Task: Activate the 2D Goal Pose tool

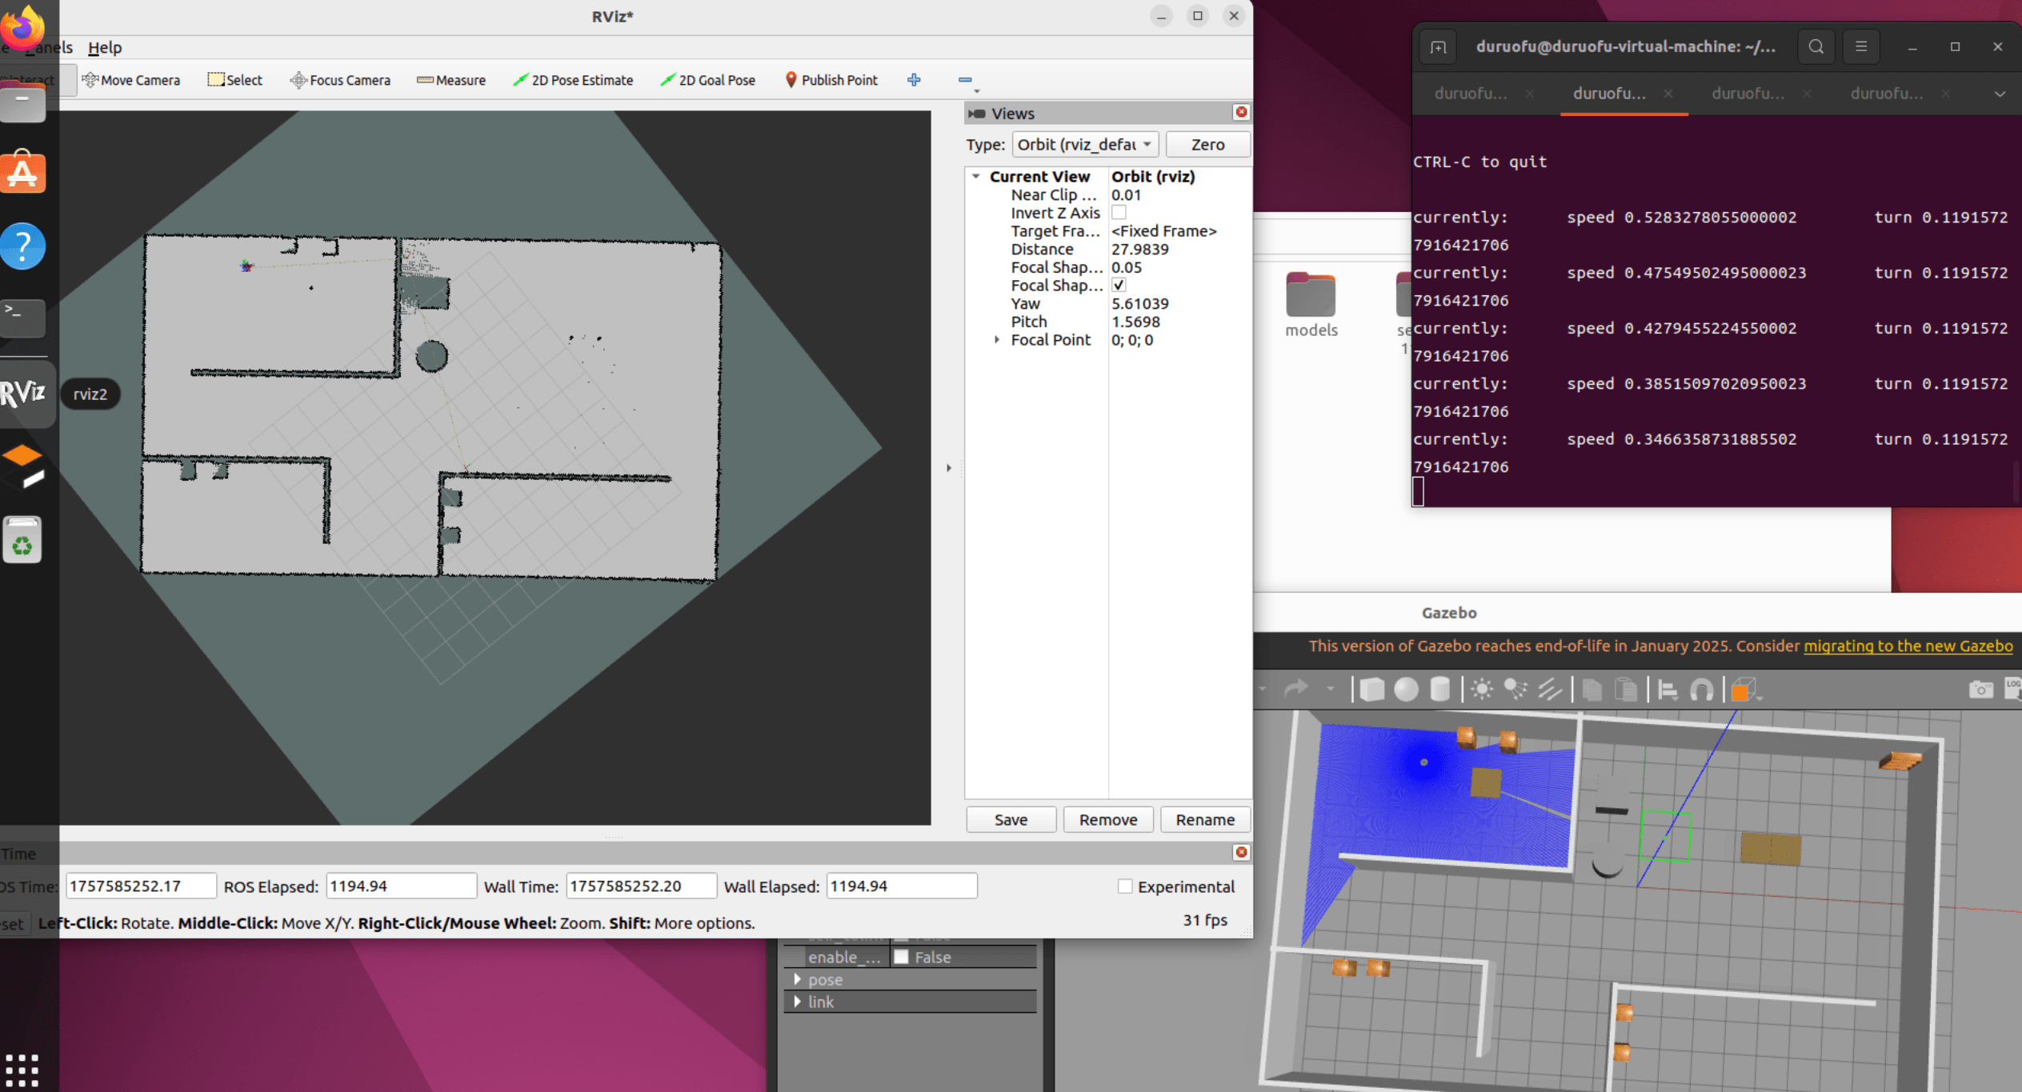Action: 707,80
